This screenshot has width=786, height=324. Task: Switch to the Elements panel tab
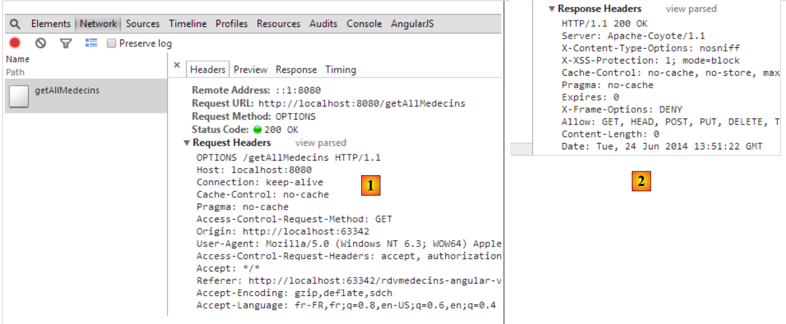coord(50,24)
